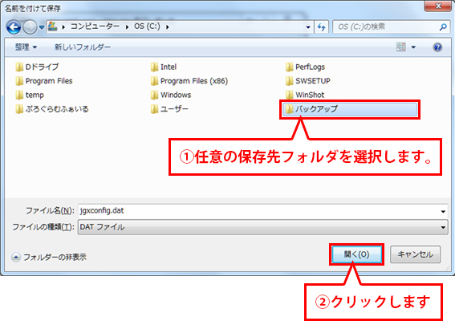Select the Dドライブ folder
455x321 pixels.
click(37, 67)
